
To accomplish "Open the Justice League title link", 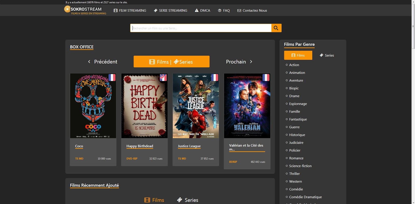I will (189, 146).
